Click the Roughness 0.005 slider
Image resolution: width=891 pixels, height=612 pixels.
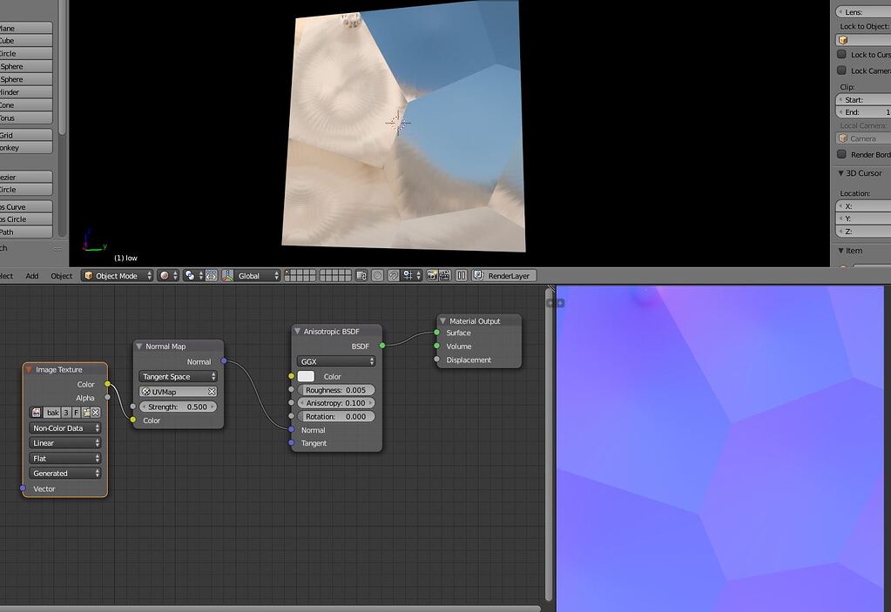point(336,390)
